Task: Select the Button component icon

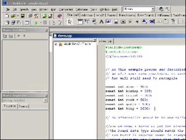Action: coord(123,22)
